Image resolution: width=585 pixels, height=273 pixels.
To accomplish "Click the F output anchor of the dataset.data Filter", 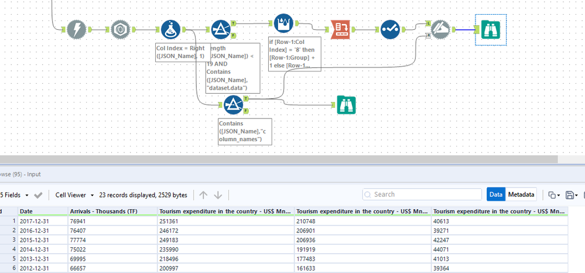I will click(233, 36).
